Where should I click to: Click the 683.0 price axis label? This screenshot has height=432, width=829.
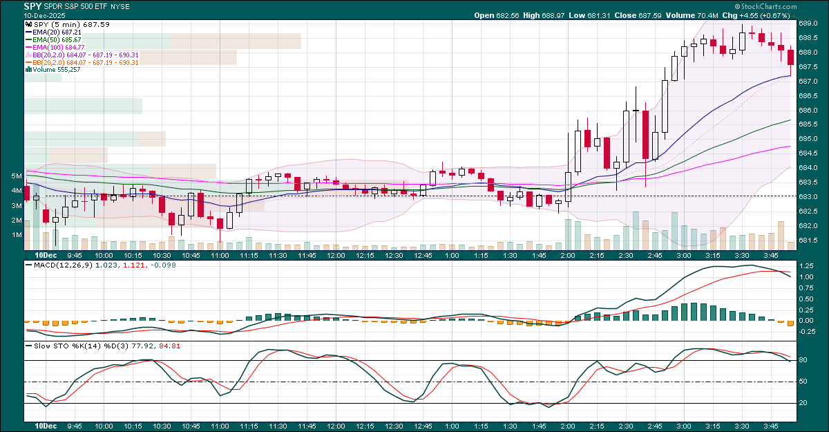coord(808,197)
